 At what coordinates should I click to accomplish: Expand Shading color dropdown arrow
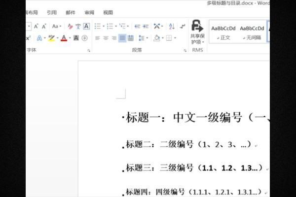163,38
